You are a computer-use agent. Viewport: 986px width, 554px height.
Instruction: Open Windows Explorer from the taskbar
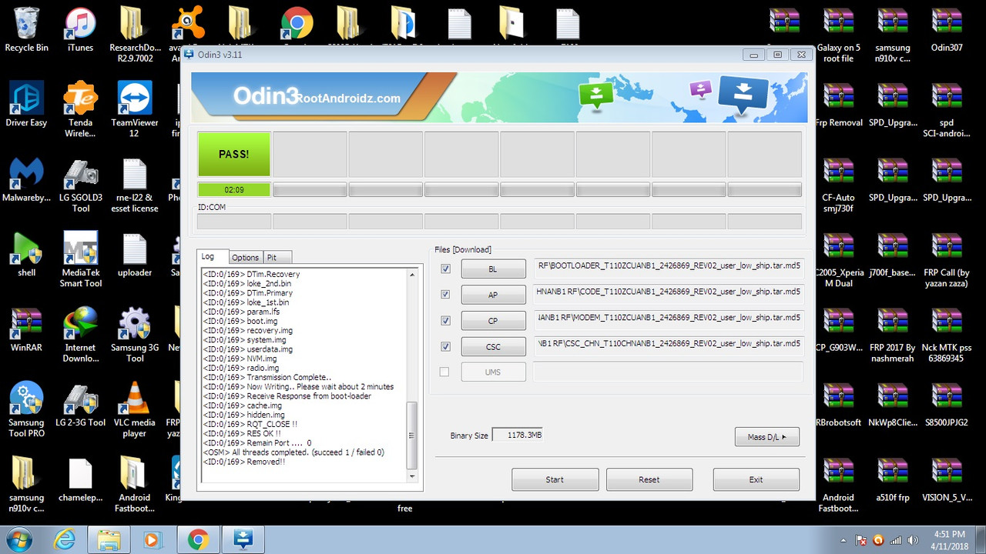point(108,540)
